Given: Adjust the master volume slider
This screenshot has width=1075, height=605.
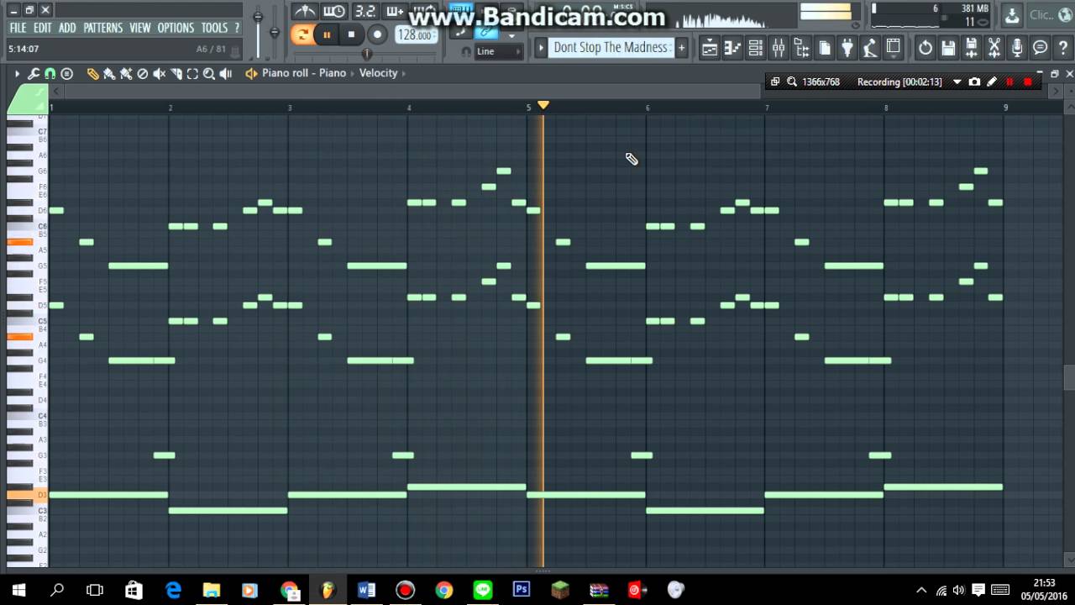Looking at the screenshot, I should pyautogui.click(x=258, y=18).
